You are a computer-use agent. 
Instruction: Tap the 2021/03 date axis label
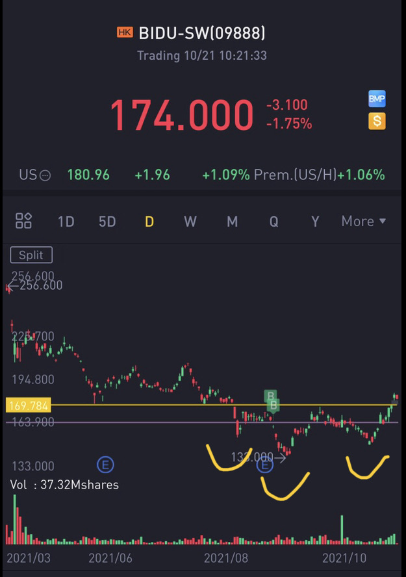(29, 558)
